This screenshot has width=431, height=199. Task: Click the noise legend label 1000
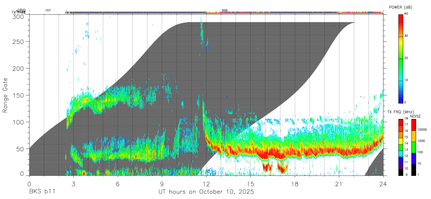click(421, 141)
